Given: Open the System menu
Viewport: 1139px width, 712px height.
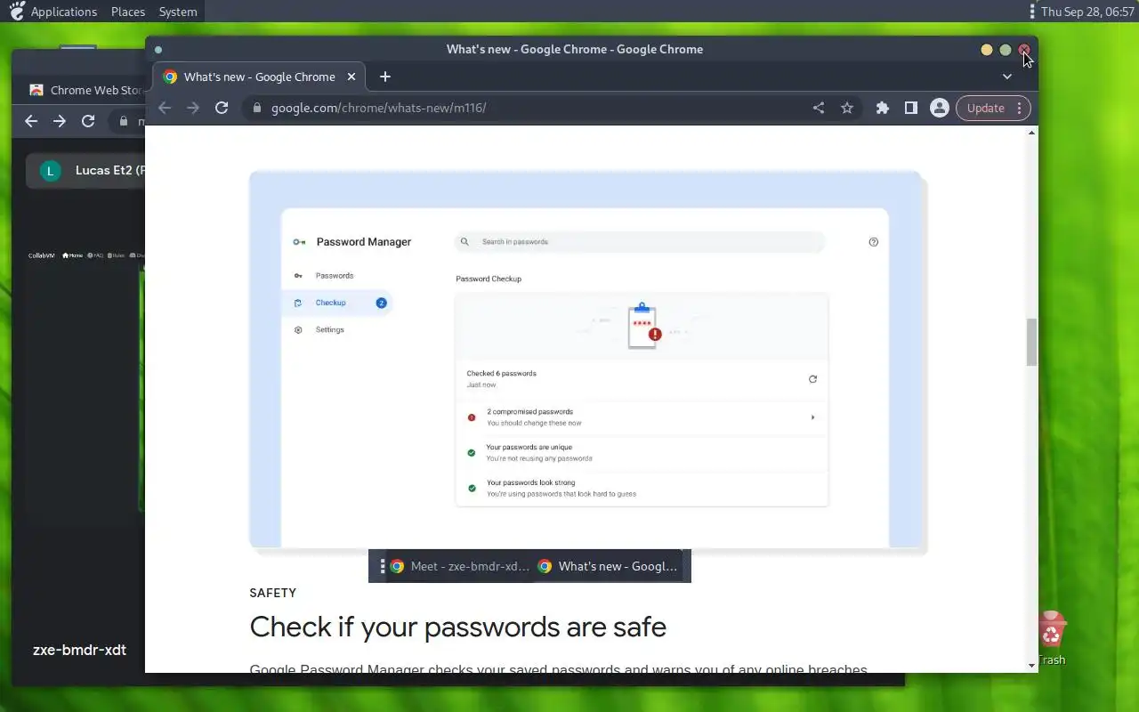Looking at the screenshot, I should [178, 12].
